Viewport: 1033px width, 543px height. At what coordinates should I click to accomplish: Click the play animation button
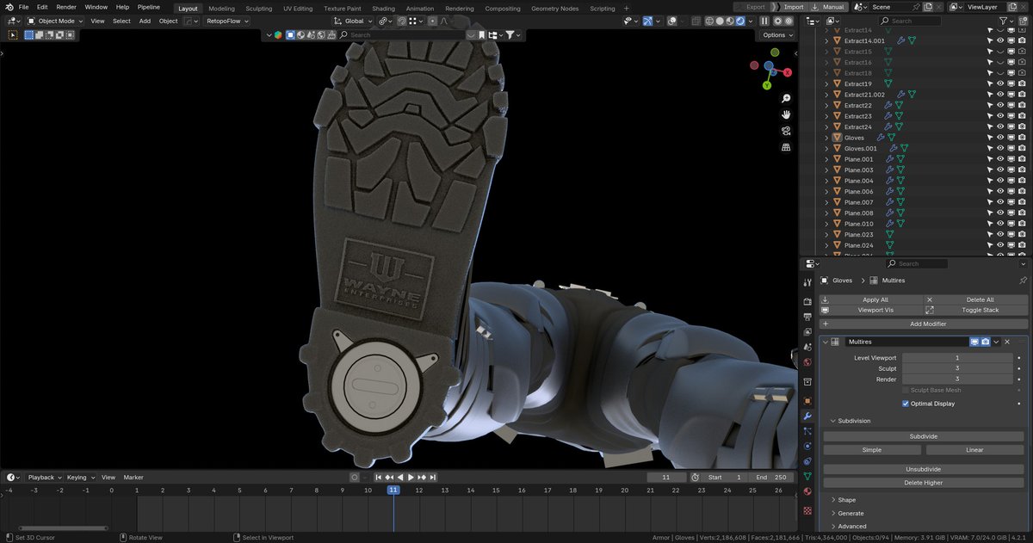click(411, 477)
